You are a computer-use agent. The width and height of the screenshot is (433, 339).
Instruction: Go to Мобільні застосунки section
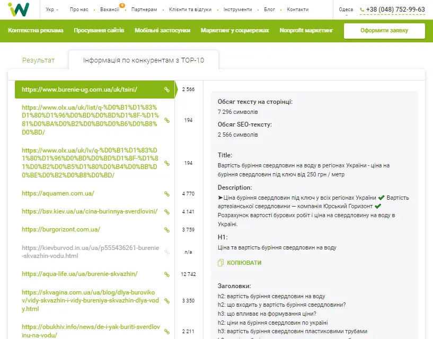(x=162, y=30)
